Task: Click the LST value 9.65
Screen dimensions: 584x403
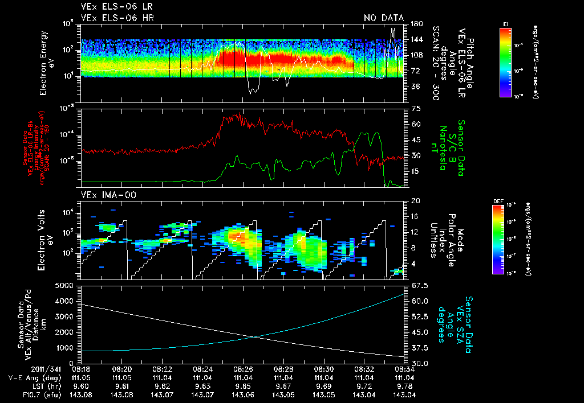Action: point(243,386)
